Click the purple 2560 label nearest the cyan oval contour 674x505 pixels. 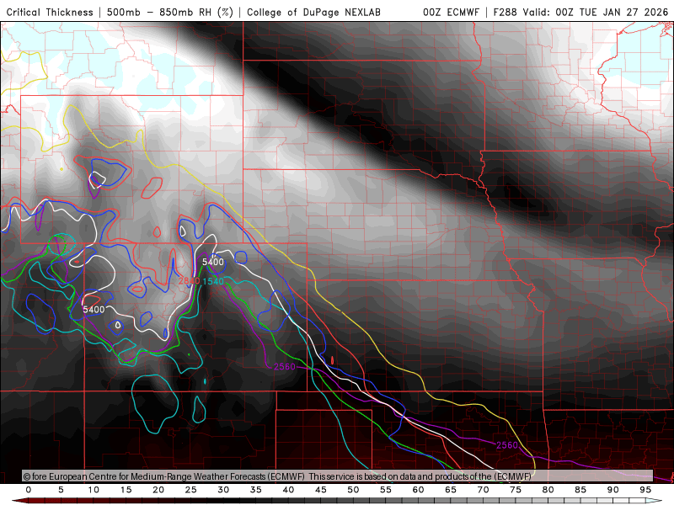click(285, 366)
